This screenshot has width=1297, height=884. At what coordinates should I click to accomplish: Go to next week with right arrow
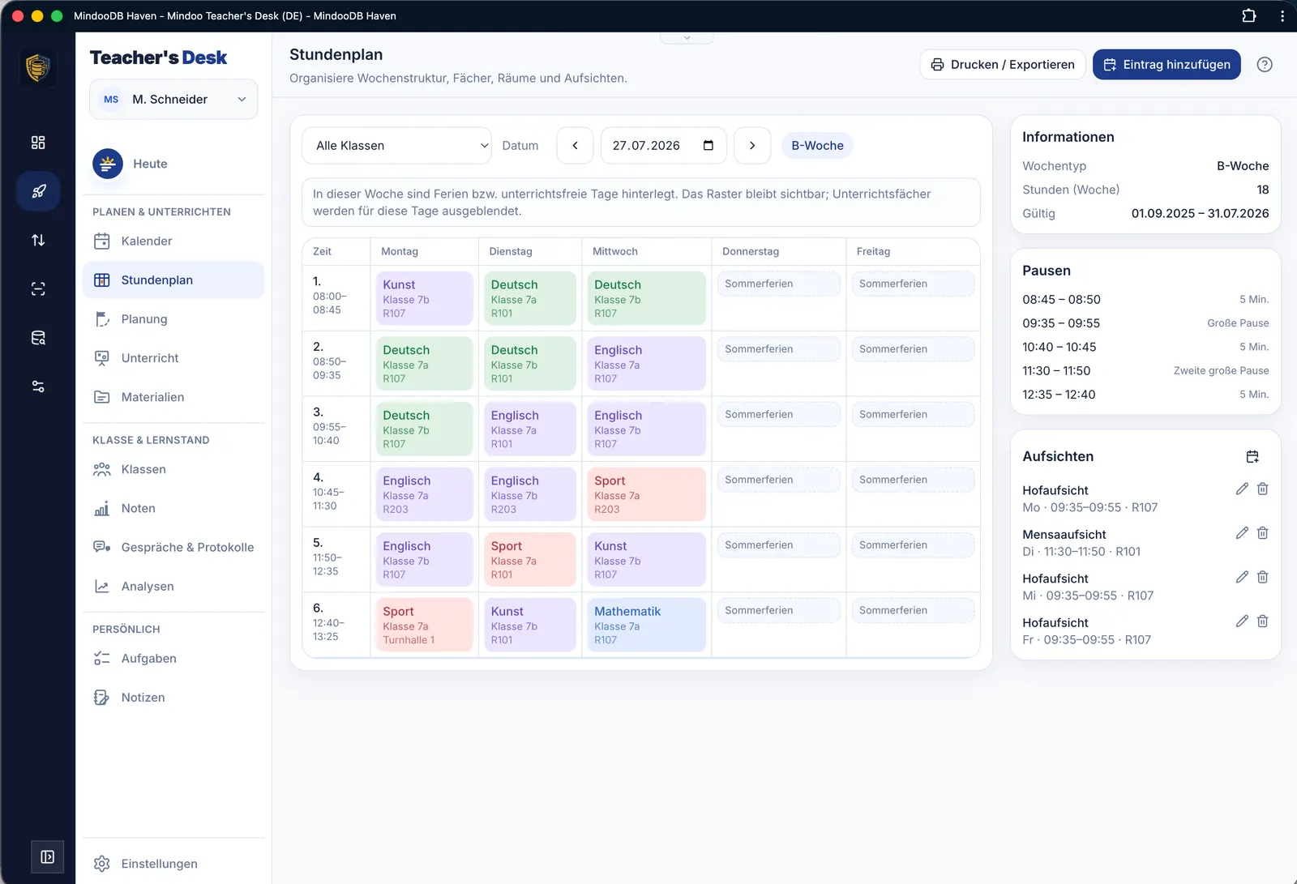coord(751,146)
